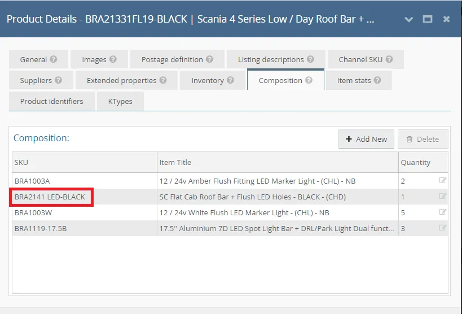Screen dimensions: 462x326
Task: Sort by Quantity column header
Action: (423, 162)
